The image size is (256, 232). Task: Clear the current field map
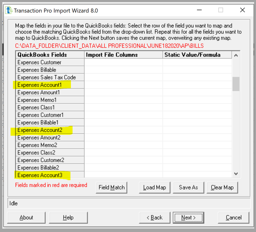click(222, 187)
